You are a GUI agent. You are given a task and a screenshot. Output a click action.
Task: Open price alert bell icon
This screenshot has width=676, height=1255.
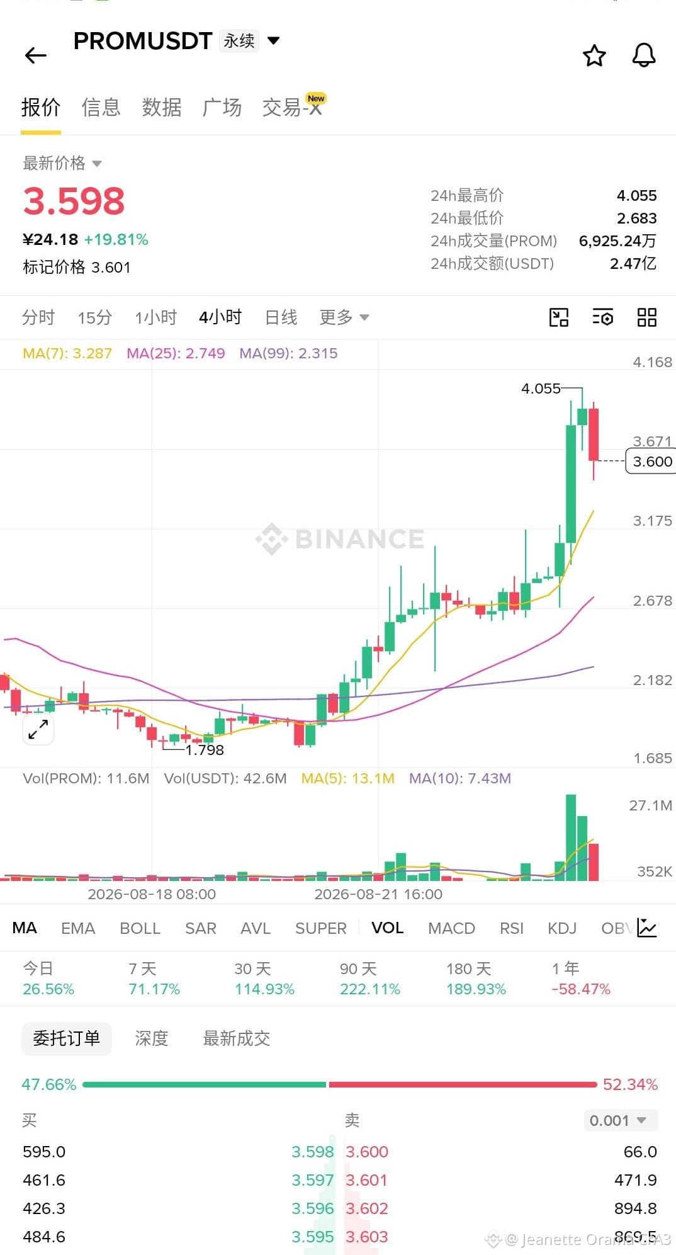(x=643, y=55)
